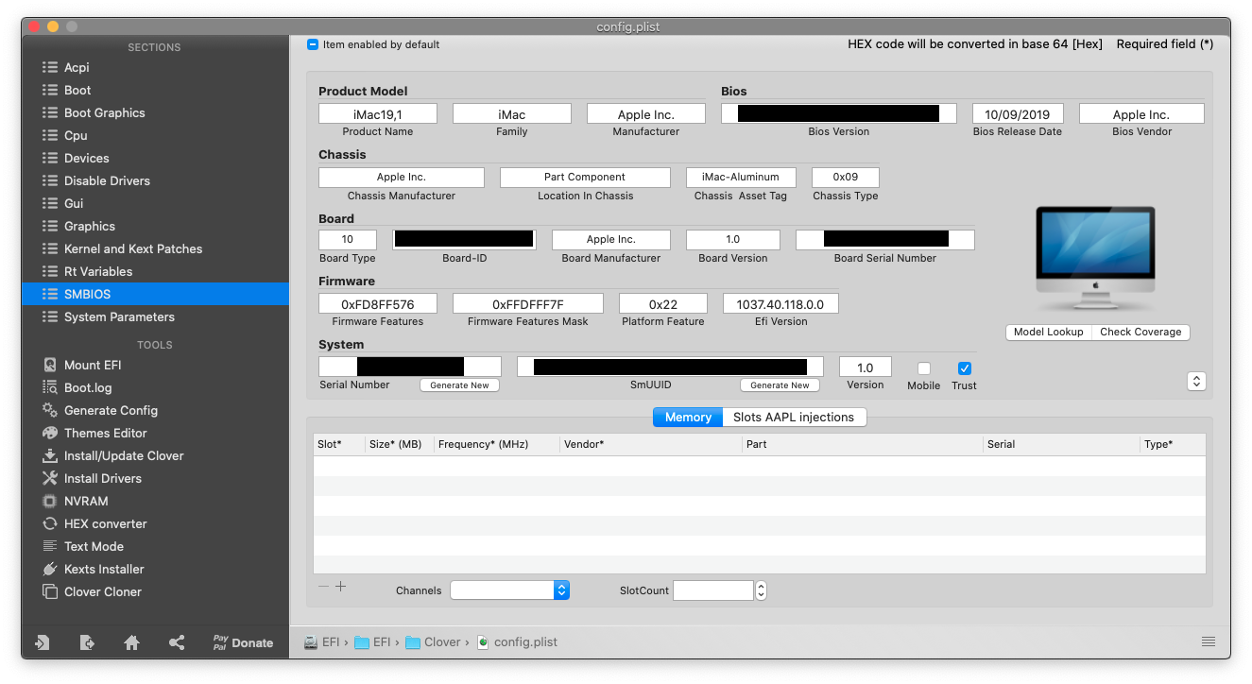Image resolution: width=1252 pixels, height=684 pixels.
Task: Add memory slot with plus icon
Action: click(x=341, y=587)
